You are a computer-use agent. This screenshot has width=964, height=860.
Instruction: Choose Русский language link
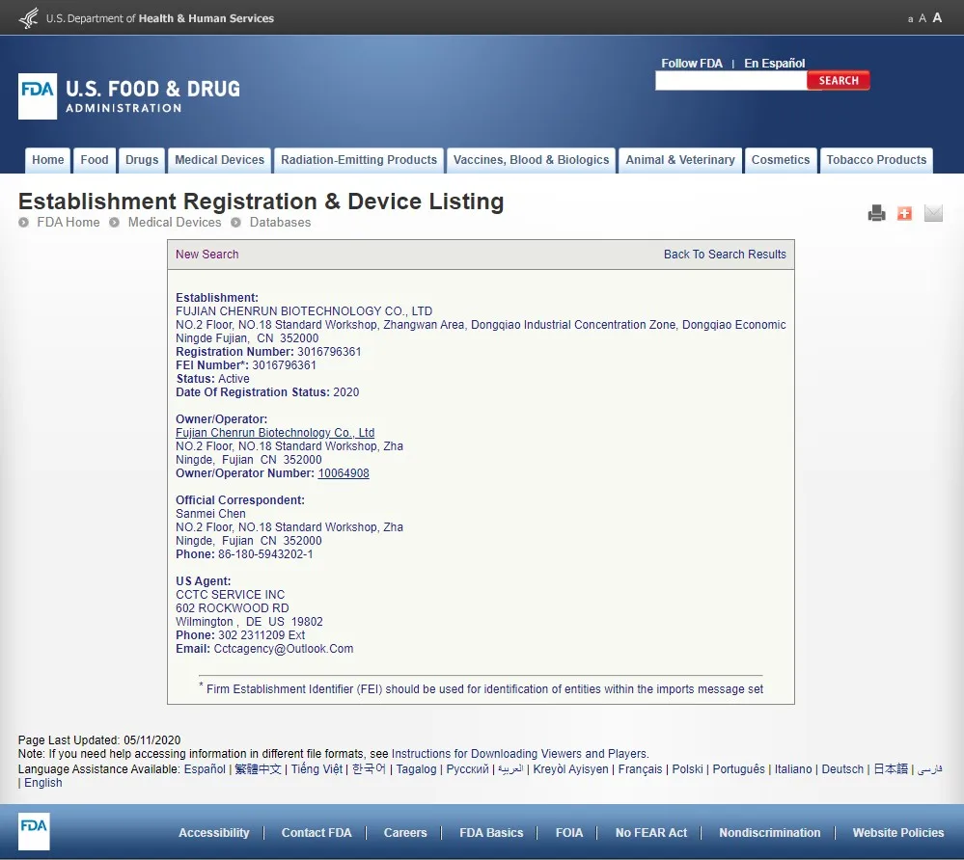(467, 769)
